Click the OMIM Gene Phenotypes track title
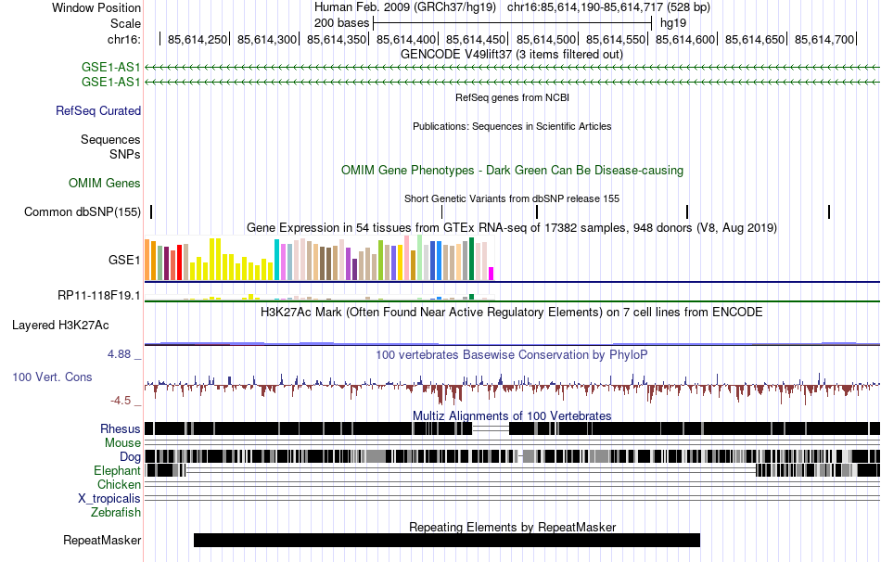This screenshot has height=562, width=881. tap(512, 171)
